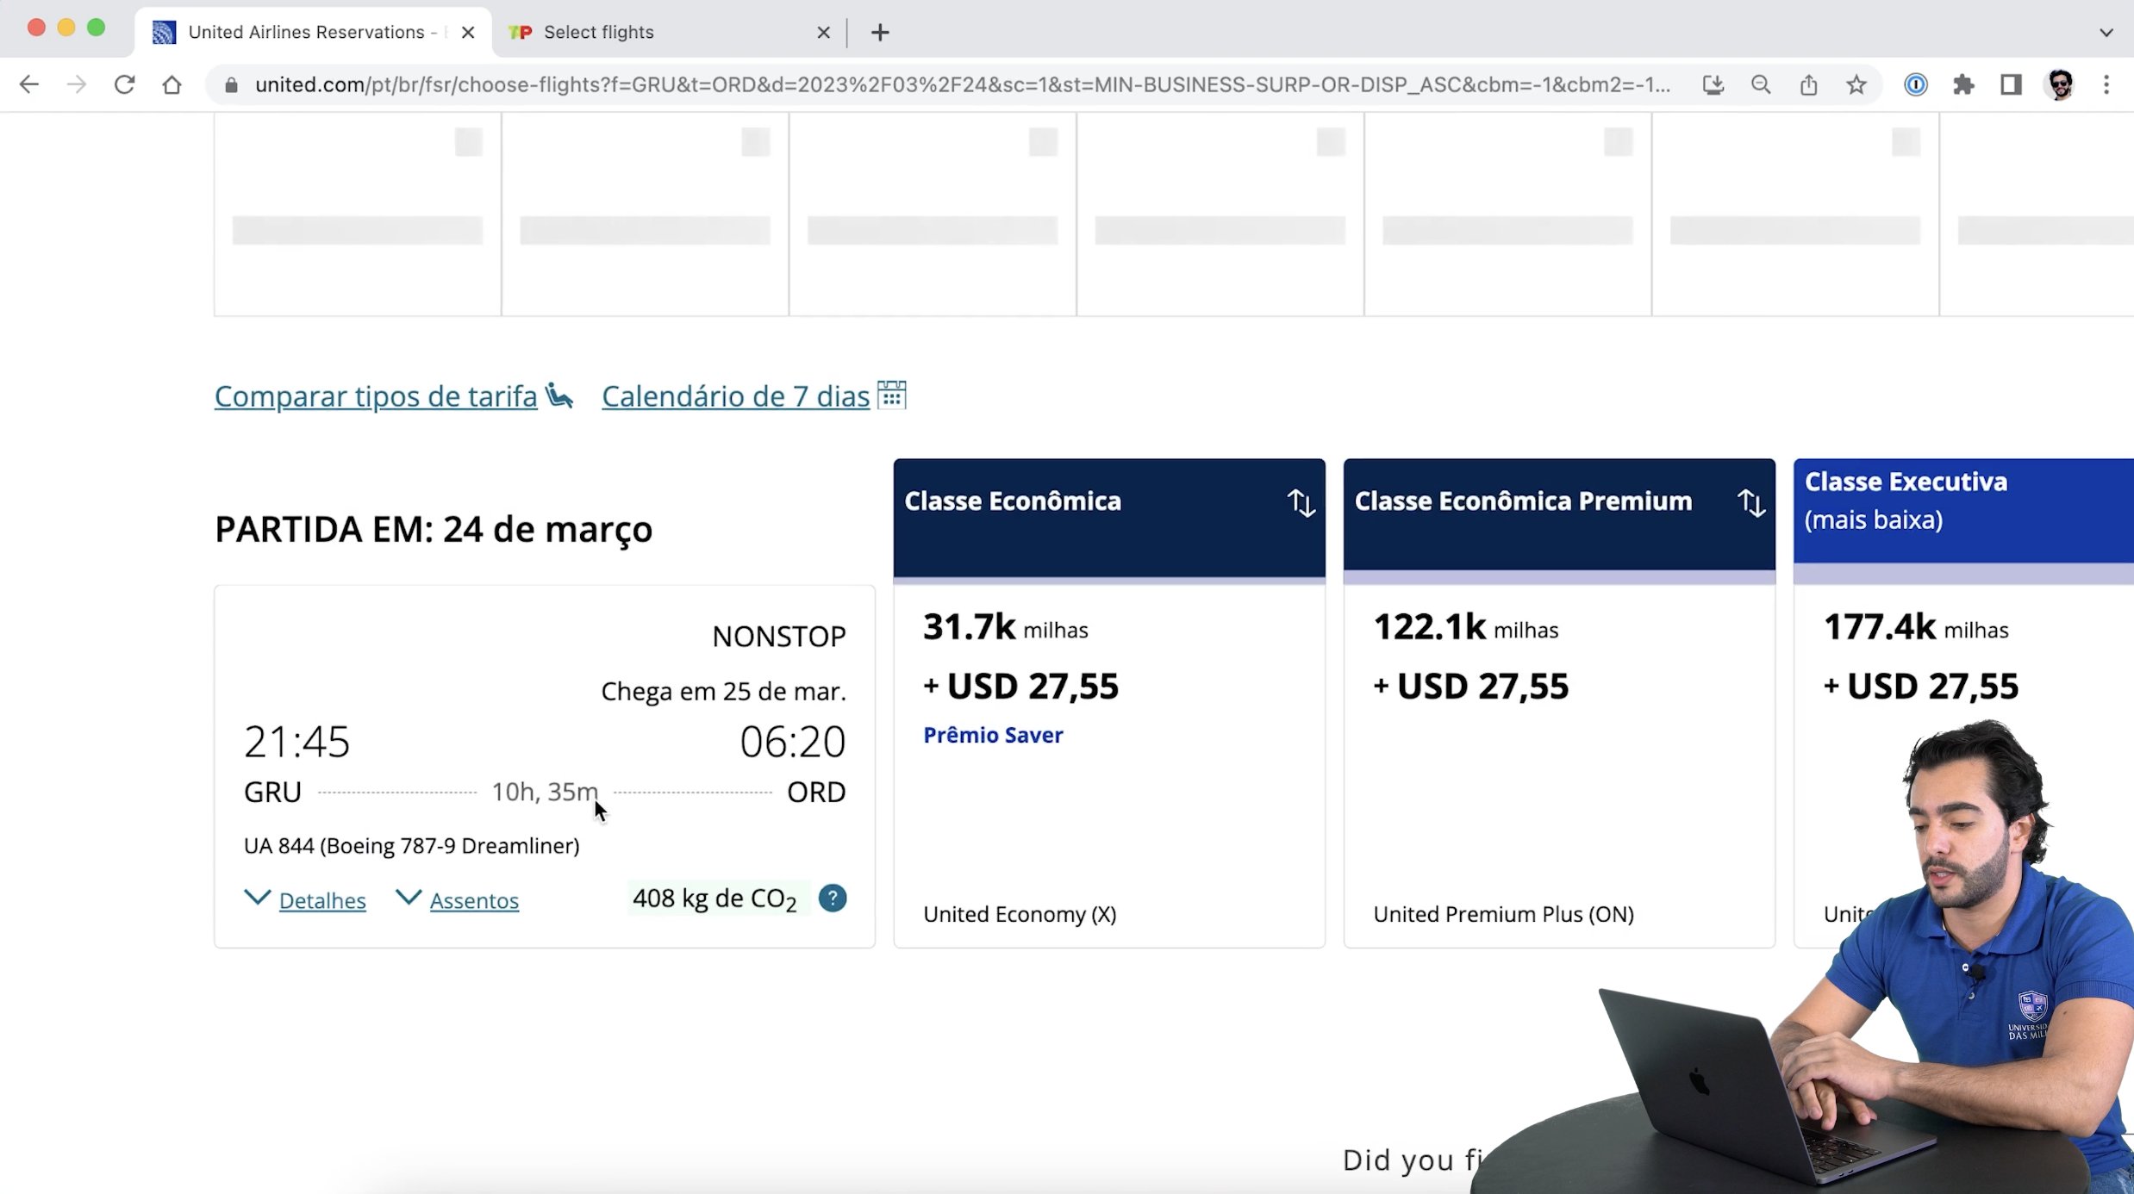Click United Economy (X) fare text
2134x1194 pixels.
coord(1020,914)
